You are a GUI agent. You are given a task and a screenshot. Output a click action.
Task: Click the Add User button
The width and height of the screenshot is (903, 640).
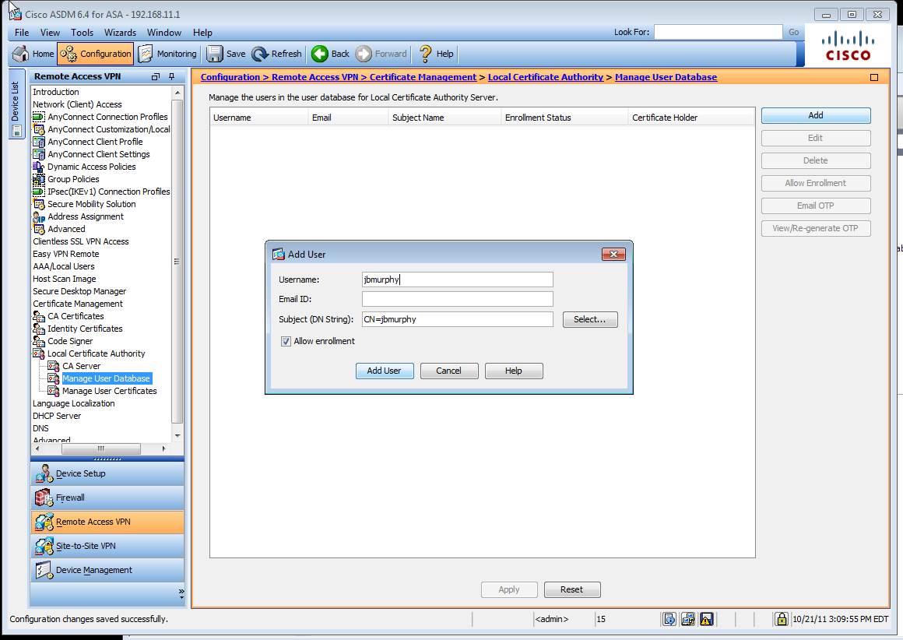pyautogui.click(x=385, y=371)
